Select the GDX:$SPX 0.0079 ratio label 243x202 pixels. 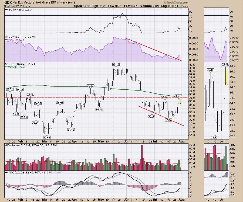point(20,37)
